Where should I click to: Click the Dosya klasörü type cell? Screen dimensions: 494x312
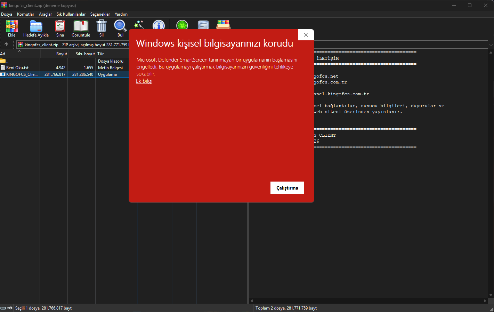click(111, 61)
